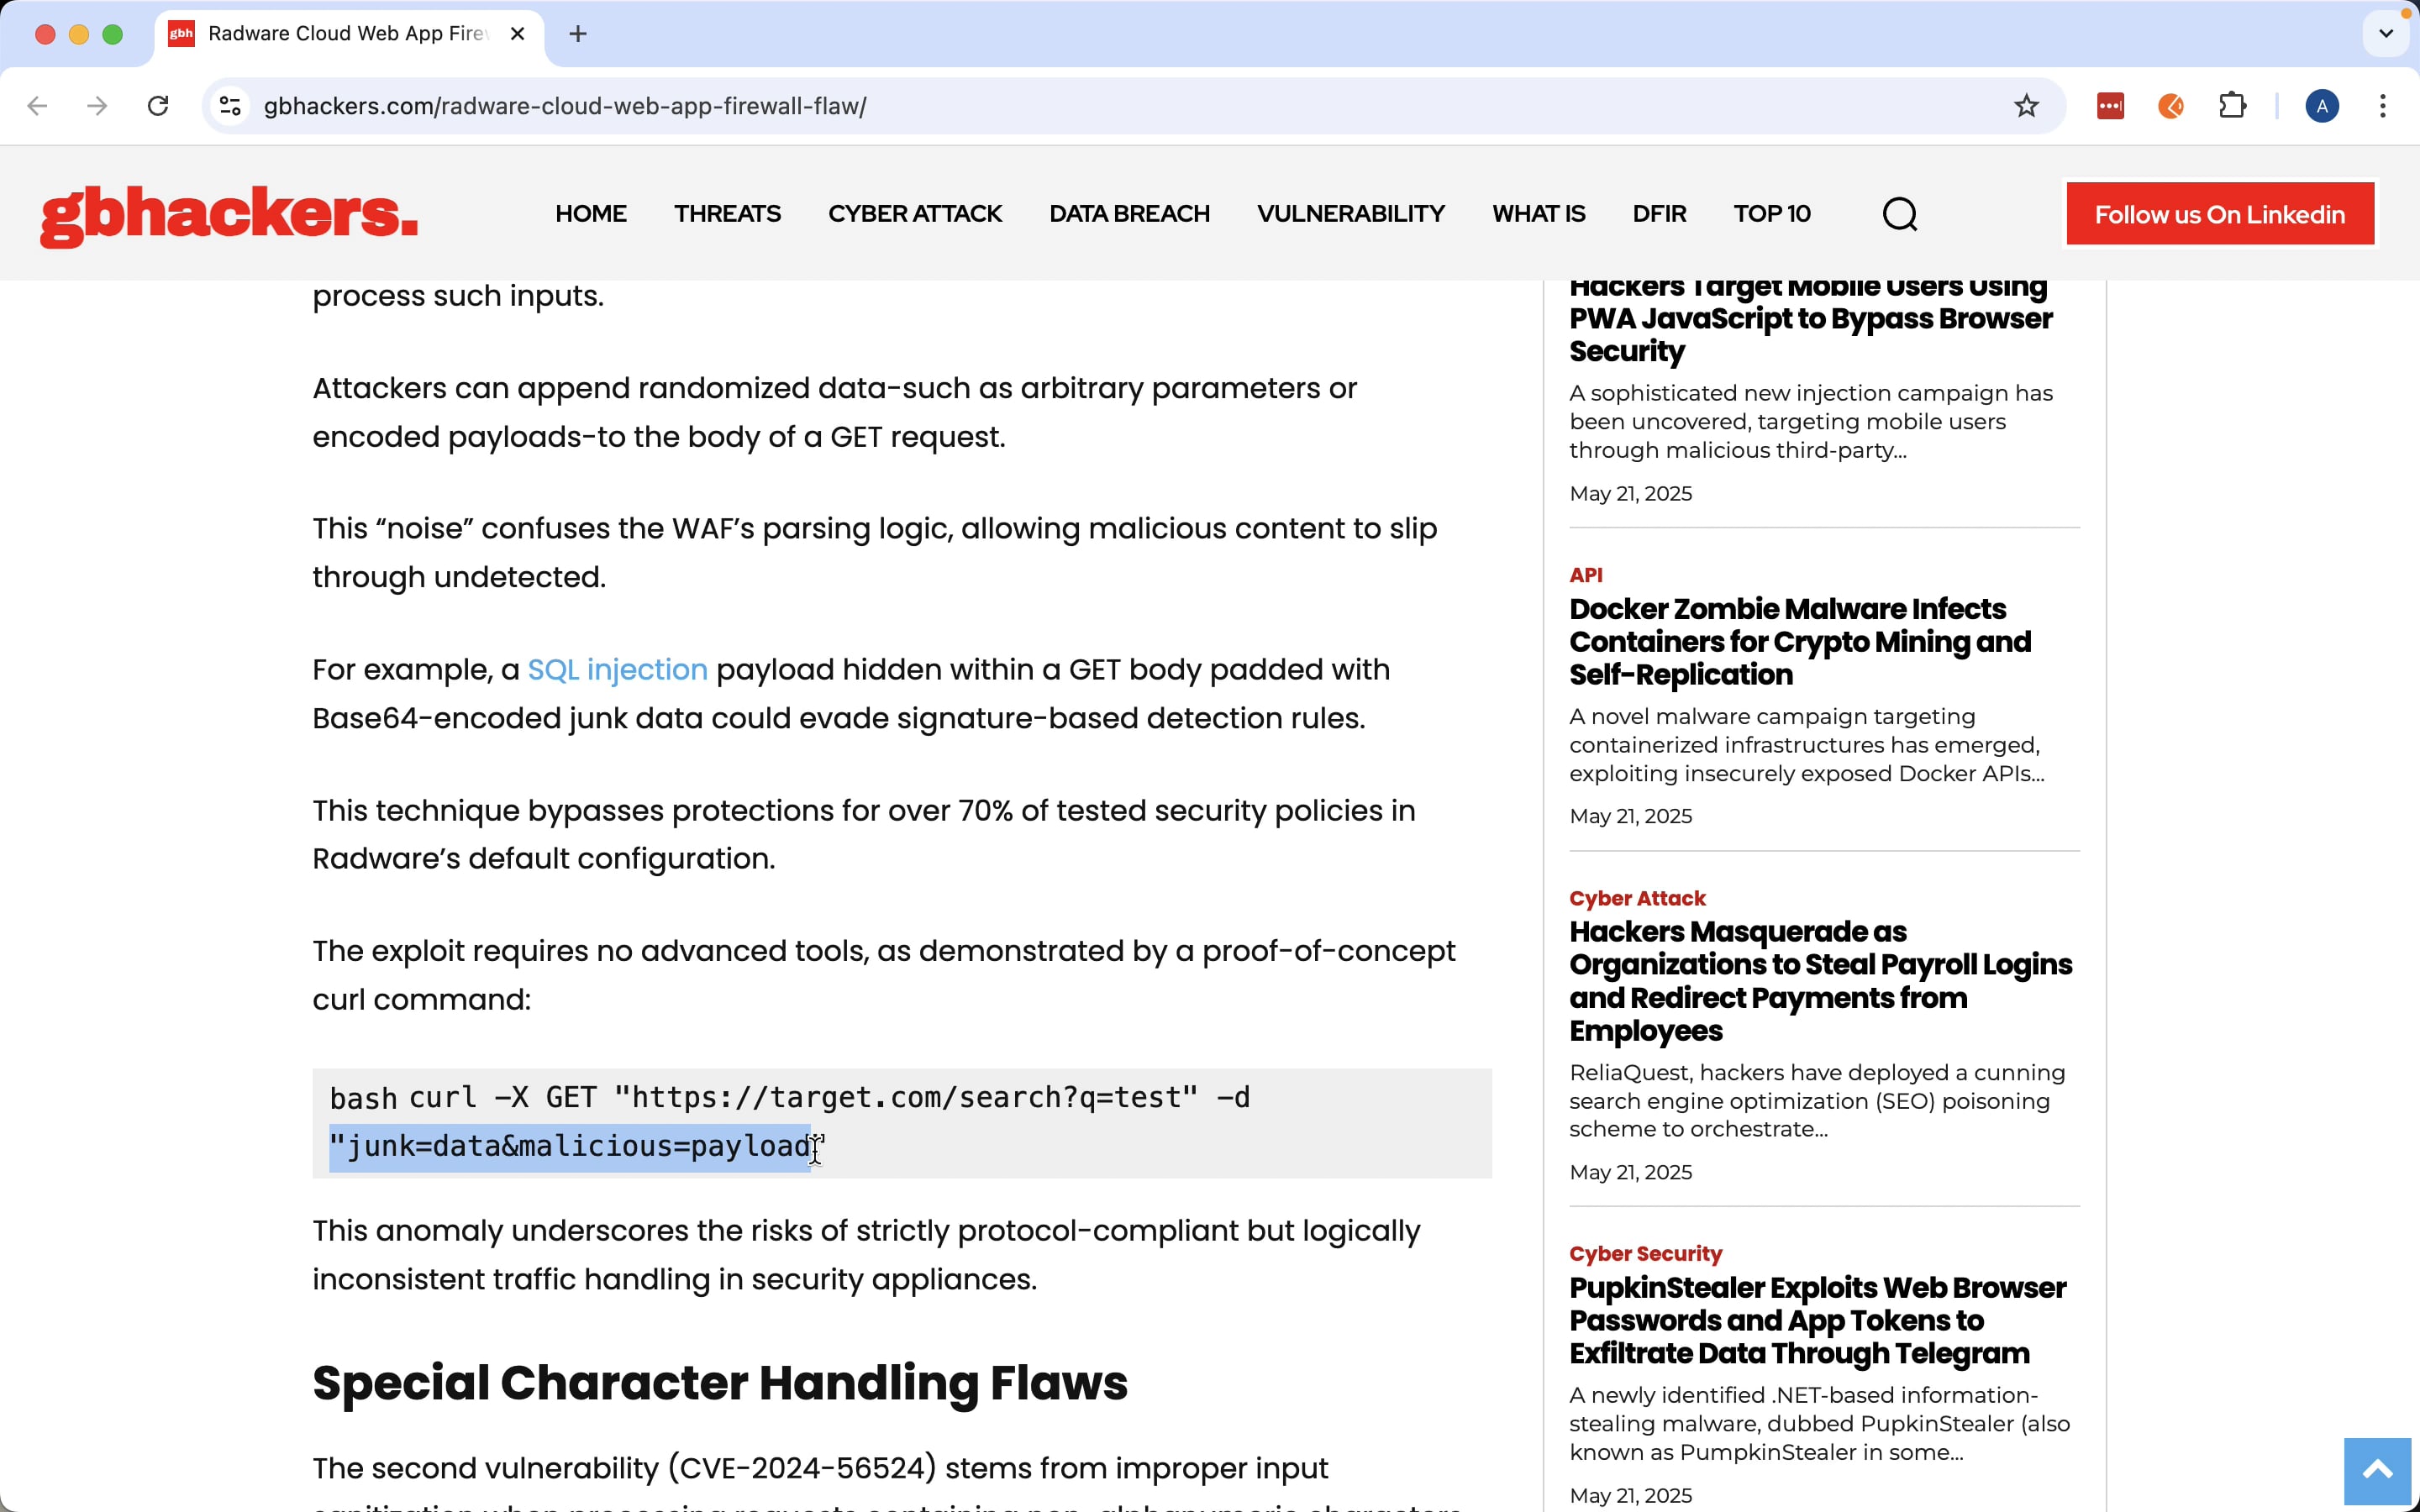This screenshot has width=2420, height=1512.
Task: Click May 21, 2025 under Docker Zombie article
Action: 1630,816
